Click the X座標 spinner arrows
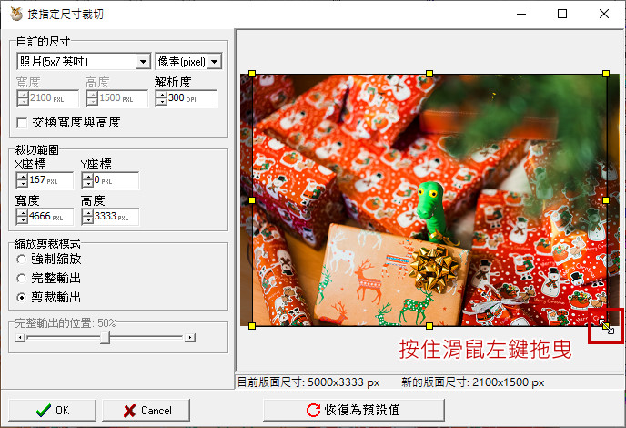The width and height of the screenshot is (626, 428). (x=22, y=180)
